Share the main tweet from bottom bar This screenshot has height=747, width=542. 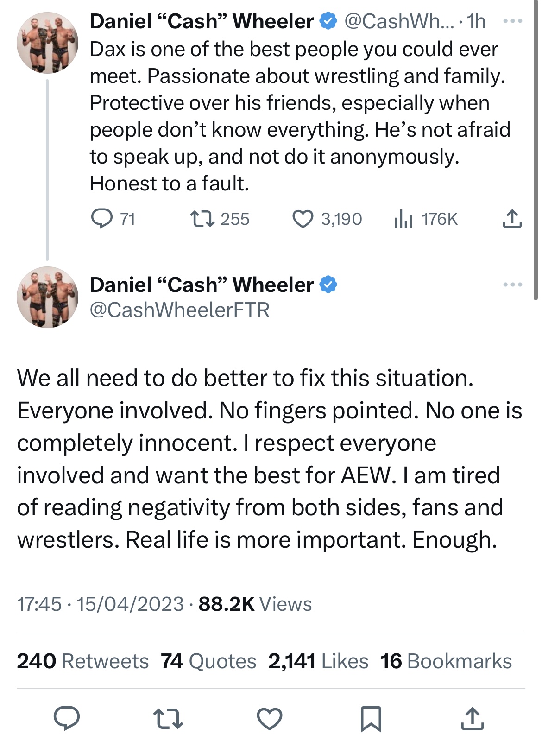pos(472,718)
